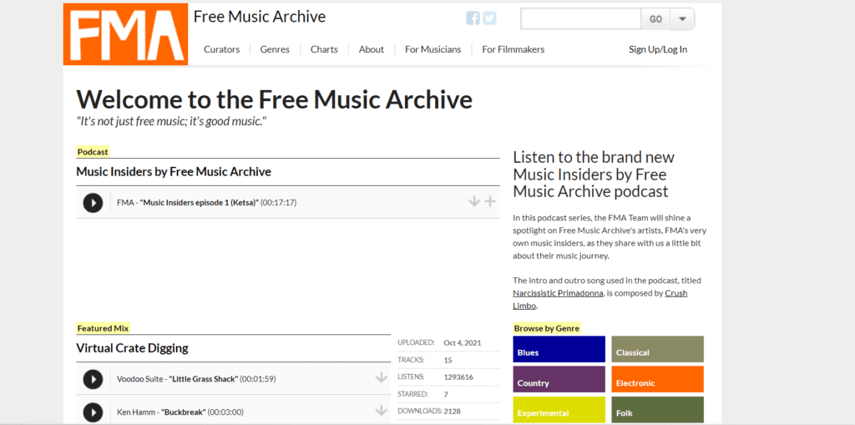Open the Twitter social icon
Image resolution: width=855 pixels, height=425 pixels.
(489, 18)
